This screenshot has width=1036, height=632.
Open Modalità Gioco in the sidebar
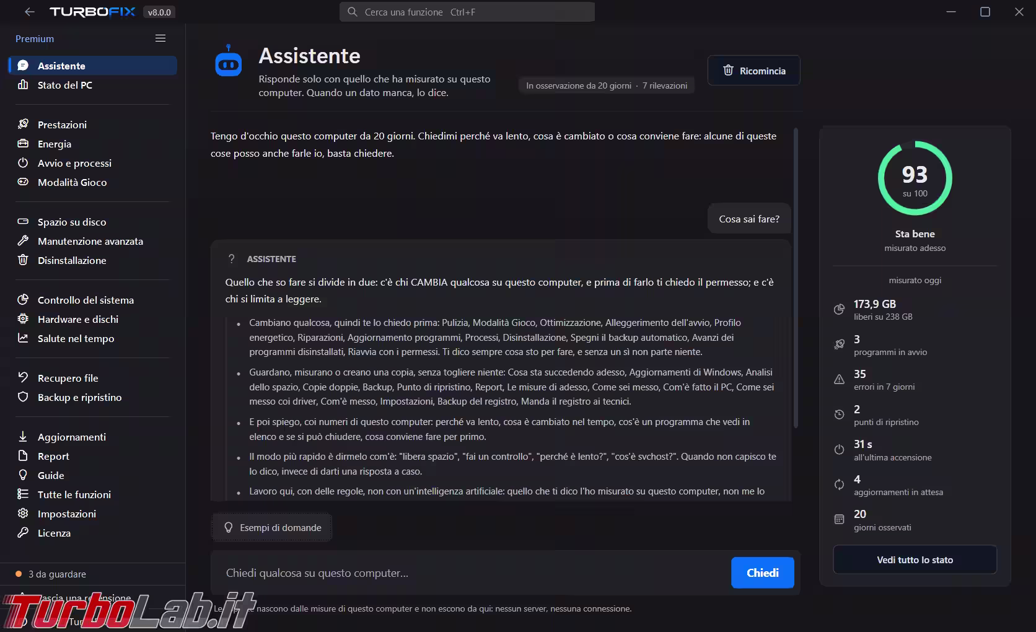click(x=93, y=182)
